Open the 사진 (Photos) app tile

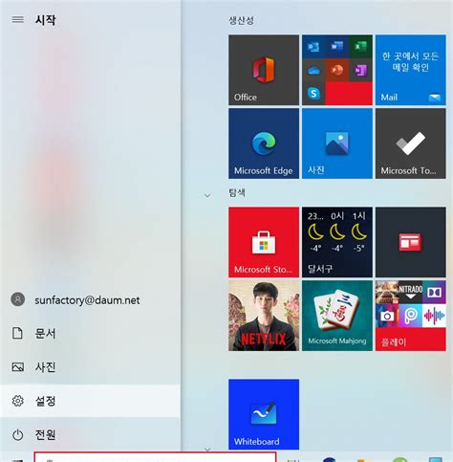(337, 143)
